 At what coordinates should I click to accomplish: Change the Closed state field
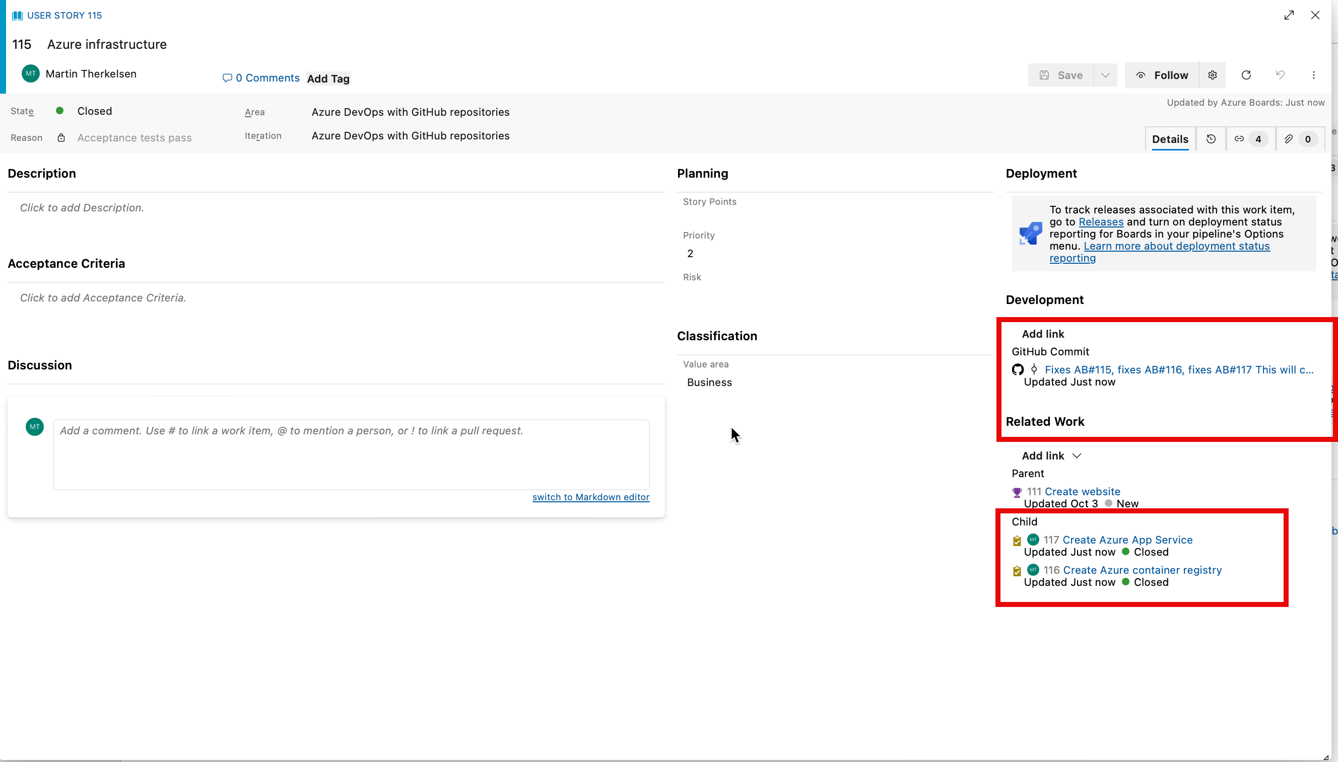[95, 111]
